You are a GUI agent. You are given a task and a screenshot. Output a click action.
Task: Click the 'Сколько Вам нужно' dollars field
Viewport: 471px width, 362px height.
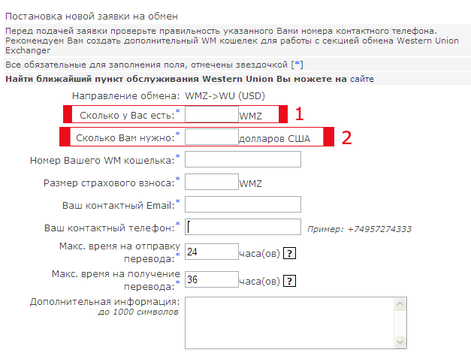tap(212, 137)
